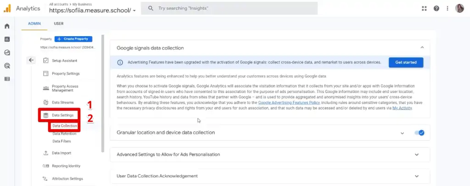Click the search magnifier icon
Screen dimensions: 470x186
(x=151, y=8)
